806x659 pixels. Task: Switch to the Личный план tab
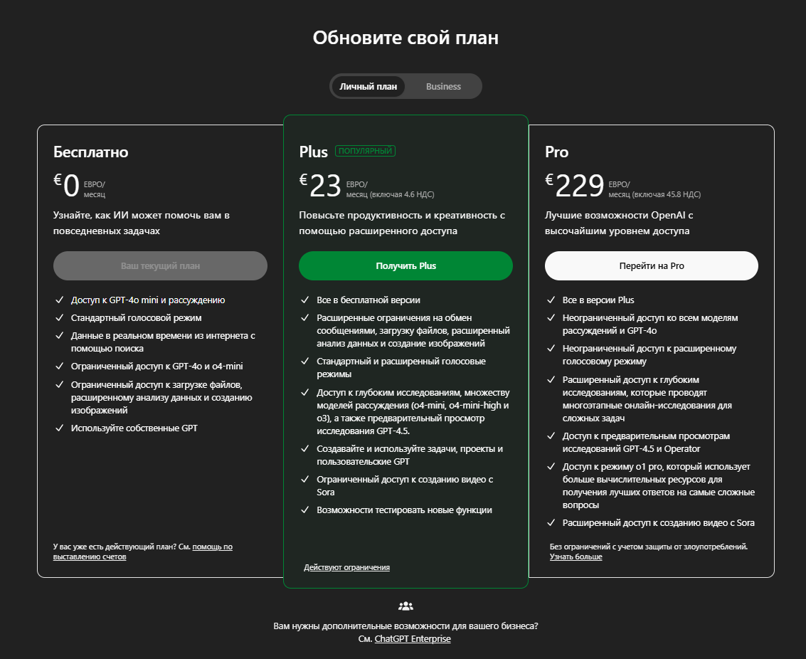pyautogui.click(x=368, y=86)
